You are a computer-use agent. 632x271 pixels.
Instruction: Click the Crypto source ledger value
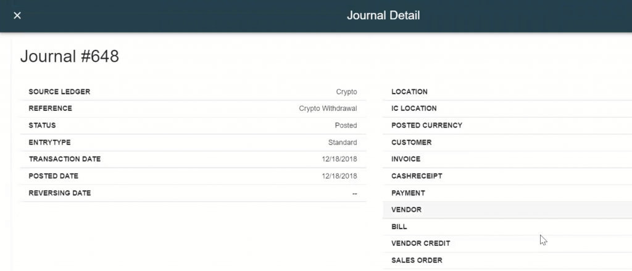(346, 92)
